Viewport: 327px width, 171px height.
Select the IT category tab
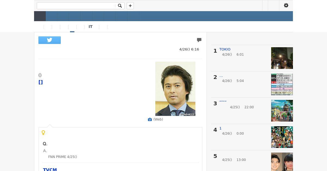coord(90,27)
